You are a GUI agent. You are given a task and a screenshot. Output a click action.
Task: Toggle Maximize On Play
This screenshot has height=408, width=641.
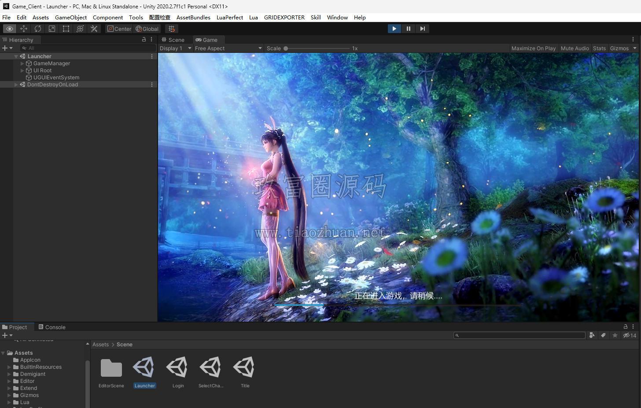pos(534,48)
